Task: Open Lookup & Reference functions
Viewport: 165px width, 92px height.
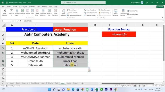Action: 43,13
